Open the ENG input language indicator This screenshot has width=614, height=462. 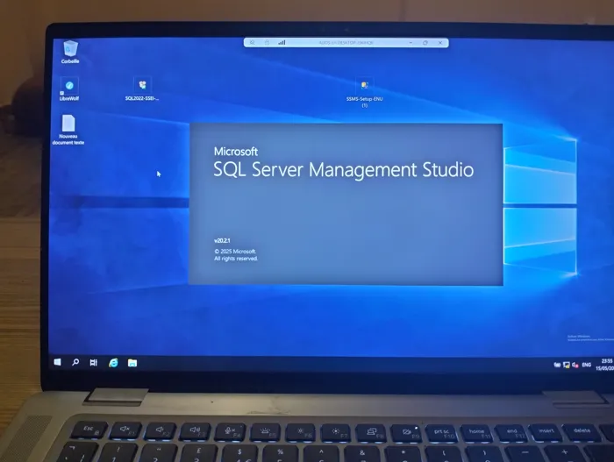(586, 365)
